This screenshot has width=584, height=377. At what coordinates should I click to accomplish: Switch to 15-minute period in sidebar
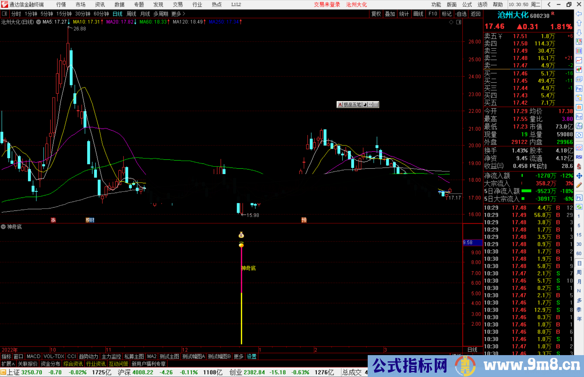pyautogui.click(x=579, y=235)
